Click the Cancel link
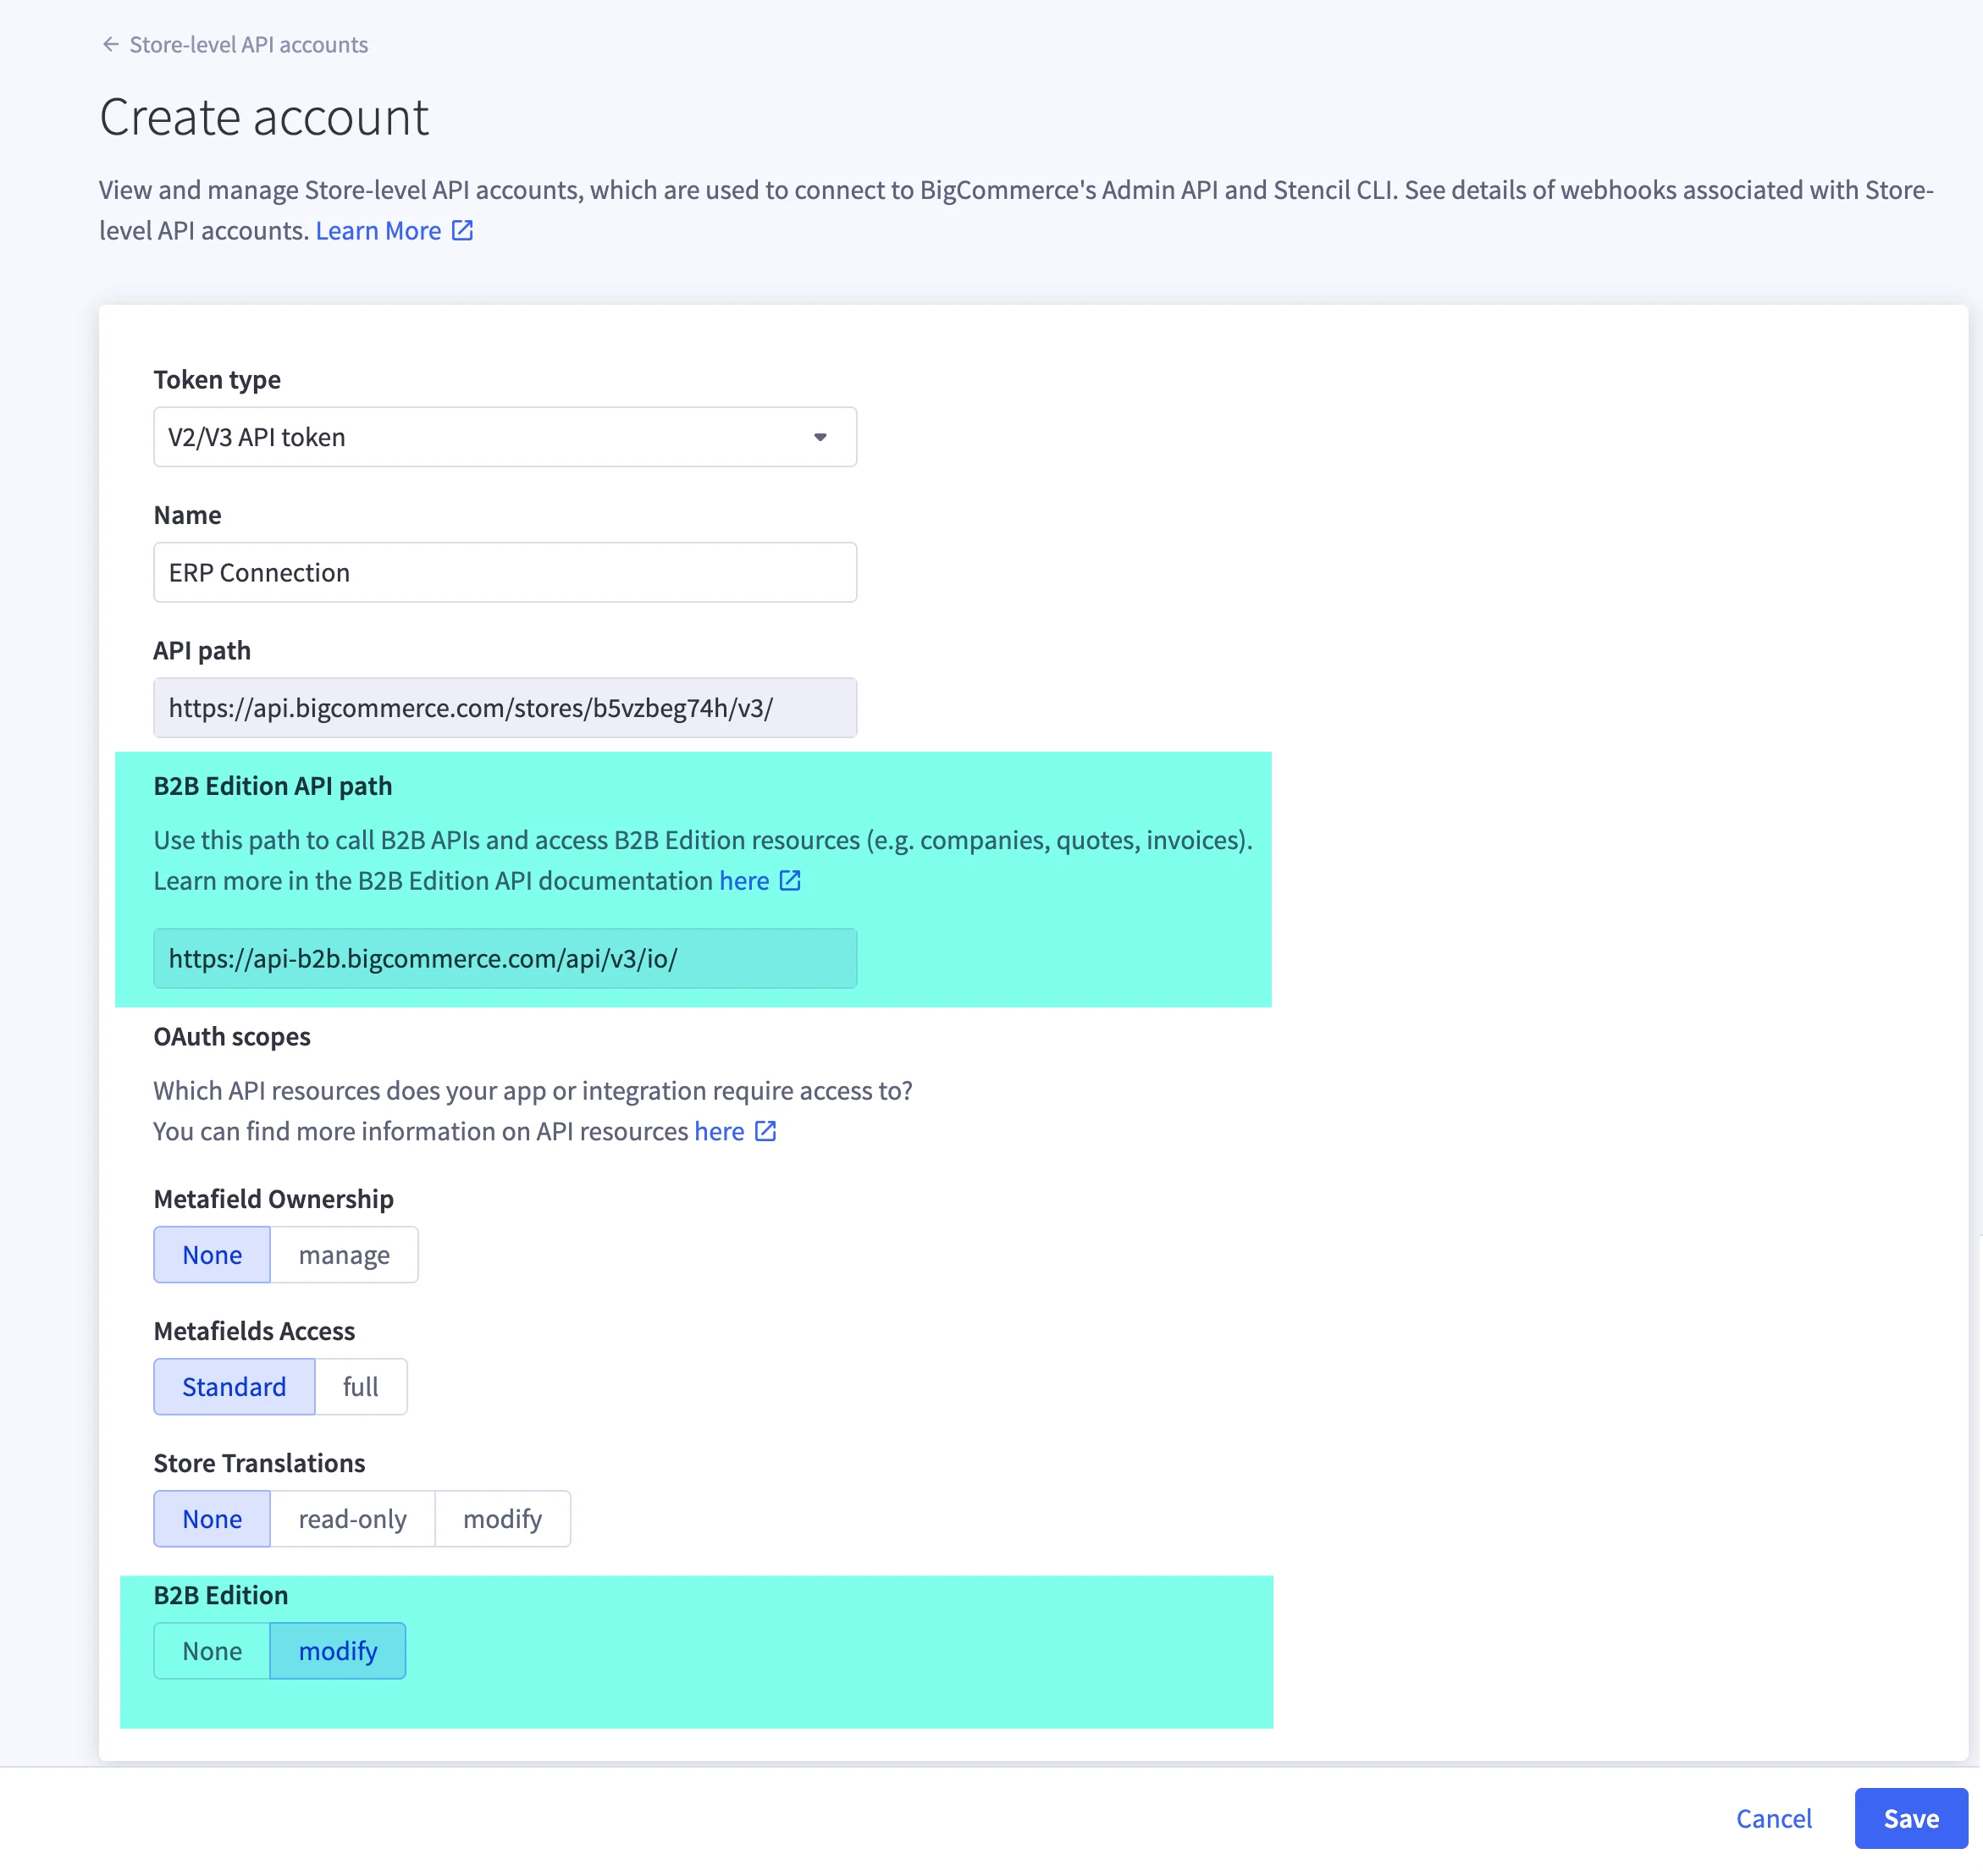This screenshot has width=1983, height=1876. pos(1773,1818)
